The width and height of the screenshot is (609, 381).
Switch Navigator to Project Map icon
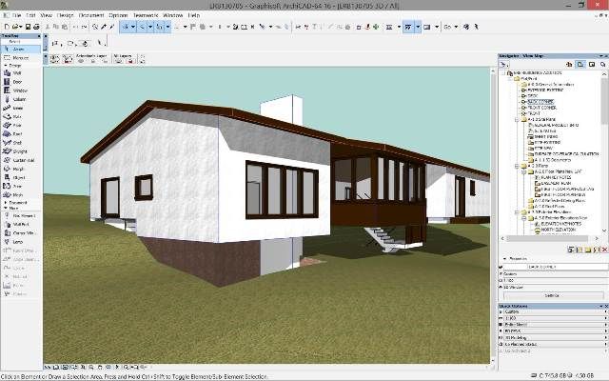coord(569,64)
